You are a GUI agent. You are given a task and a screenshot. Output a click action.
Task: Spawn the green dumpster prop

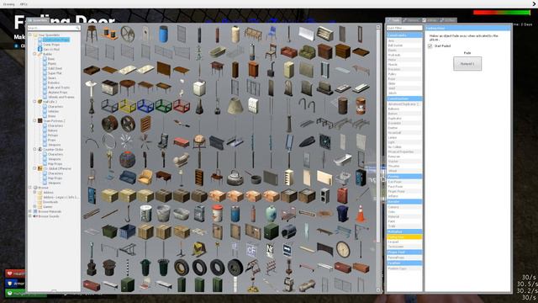click(x=110, y=231)
